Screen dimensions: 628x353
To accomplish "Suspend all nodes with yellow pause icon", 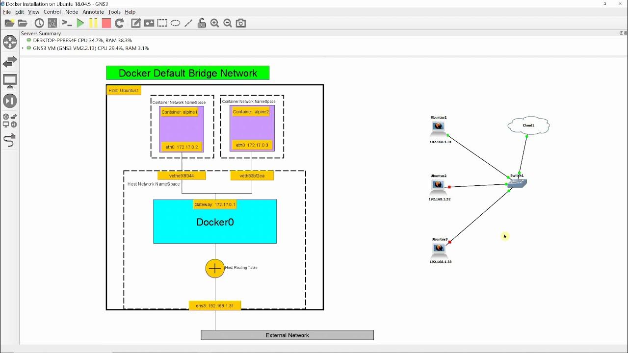I will pos(93,23).
